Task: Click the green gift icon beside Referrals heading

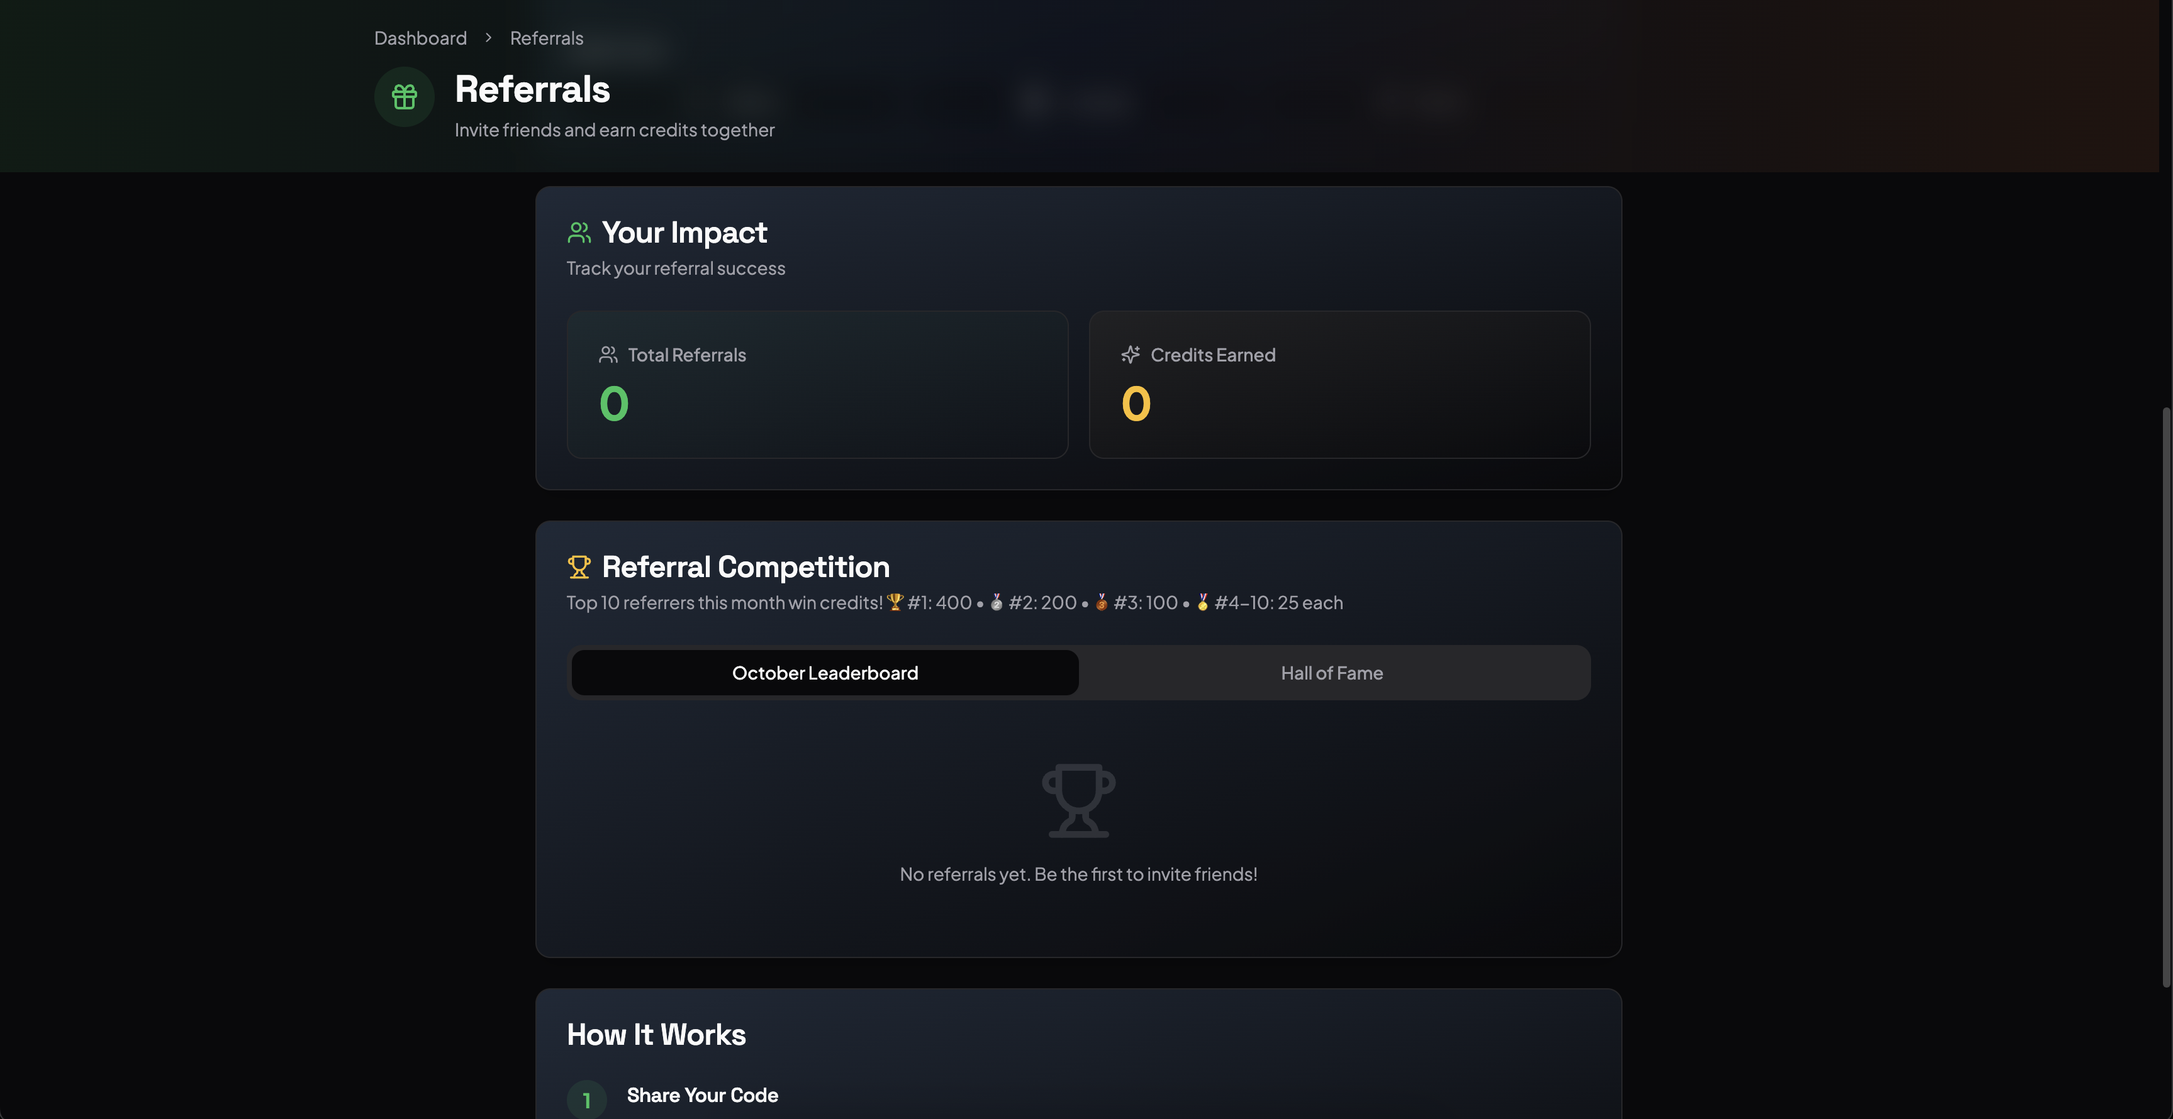Action: click(x=403, y=96)
